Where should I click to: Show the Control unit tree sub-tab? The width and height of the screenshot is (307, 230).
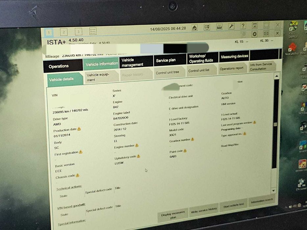170,72
